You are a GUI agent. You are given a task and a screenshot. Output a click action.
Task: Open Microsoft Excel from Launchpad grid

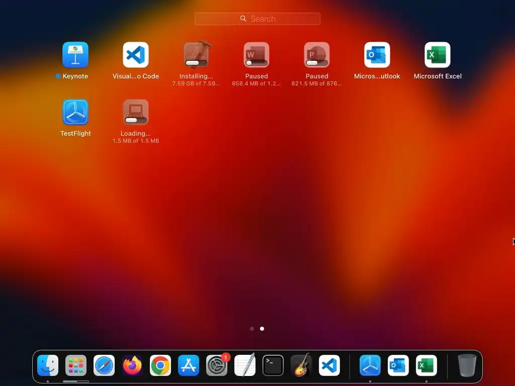pos(438,54)
